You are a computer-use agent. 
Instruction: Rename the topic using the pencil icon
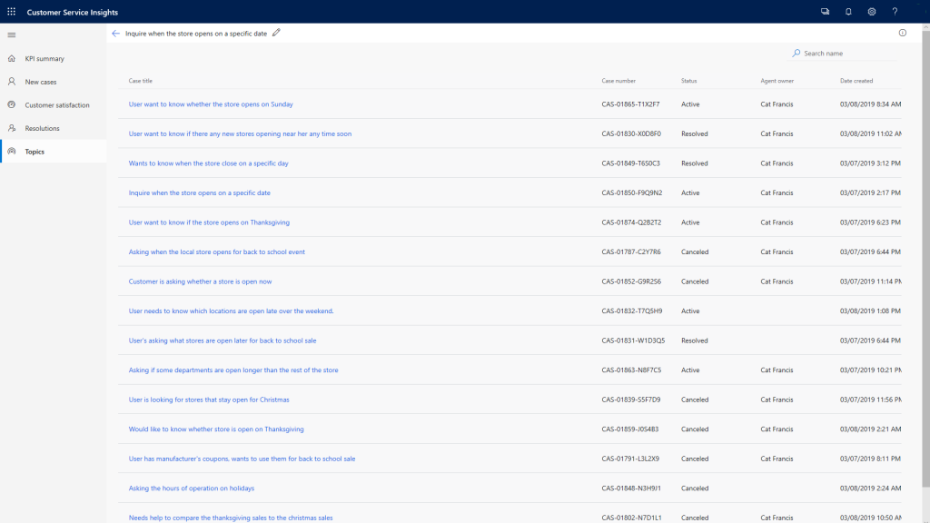coord(276,32)
